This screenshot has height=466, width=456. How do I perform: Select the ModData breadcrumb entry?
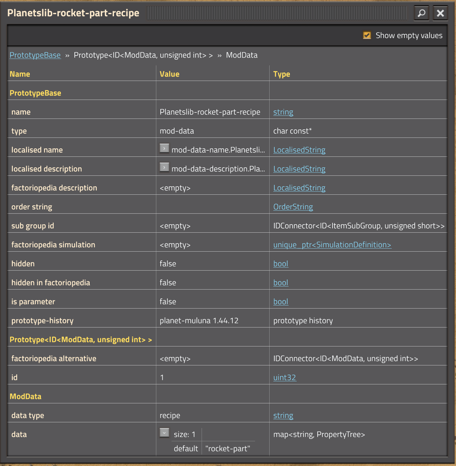point(242,55)
